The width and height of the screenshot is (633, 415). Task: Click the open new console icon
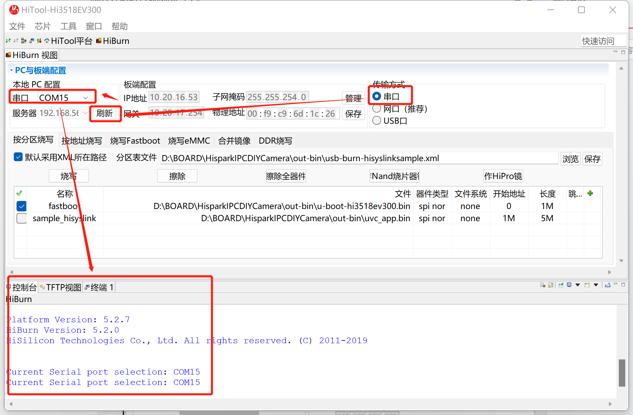coord(587,285)
